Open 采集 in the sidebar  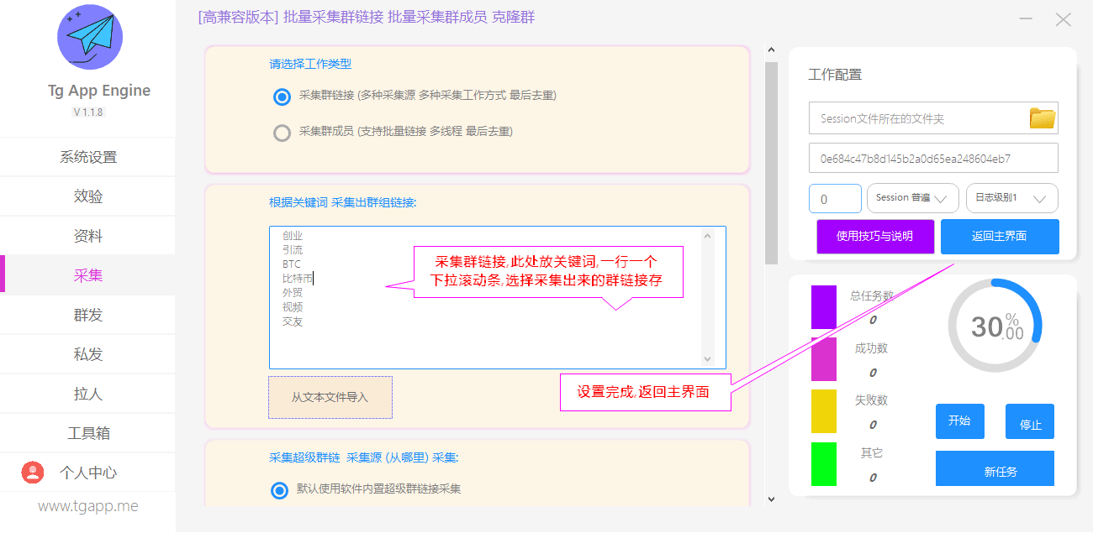point(88,275)
